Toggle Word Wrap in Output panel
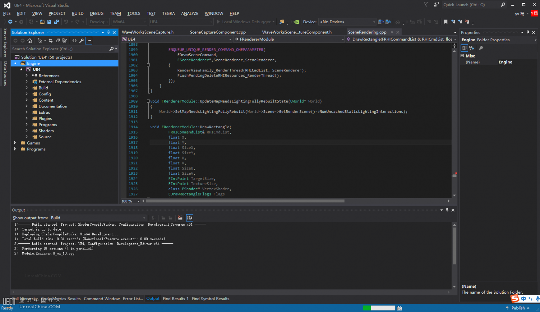 189,218
